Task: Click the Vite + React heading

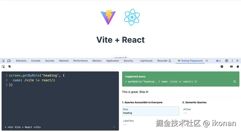Action: 120,40
